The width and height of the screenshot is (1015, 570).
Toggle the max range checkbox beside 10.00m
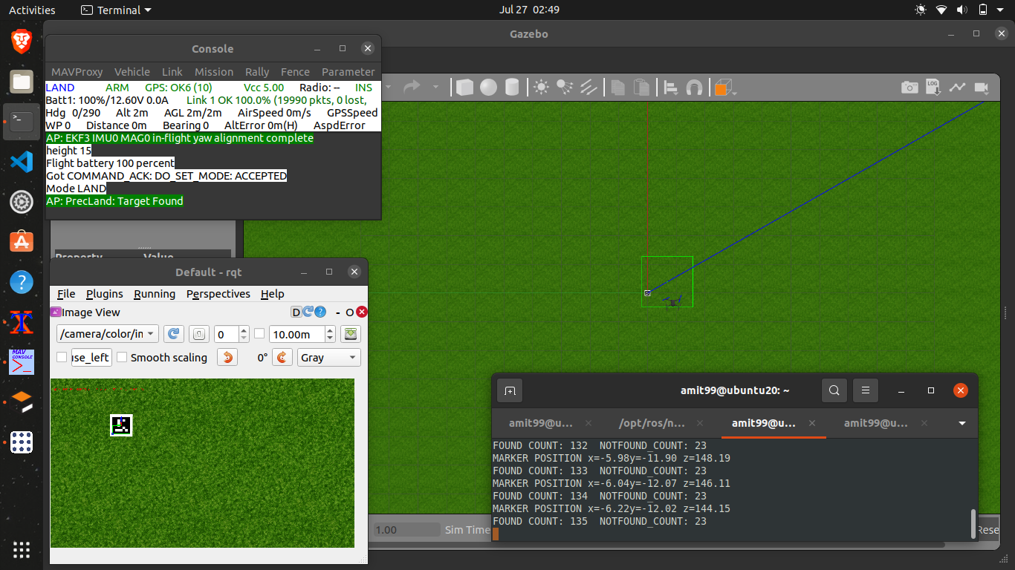tap(259, 334)
